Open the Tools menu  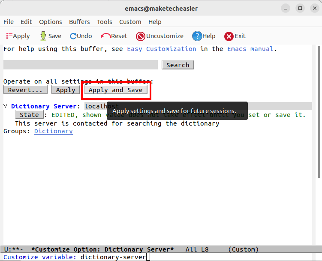click(x=105, y=22)
